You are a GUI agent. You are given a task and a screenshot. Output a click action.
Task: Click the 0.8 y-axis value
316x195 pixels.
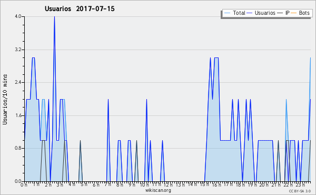point(18,149)
